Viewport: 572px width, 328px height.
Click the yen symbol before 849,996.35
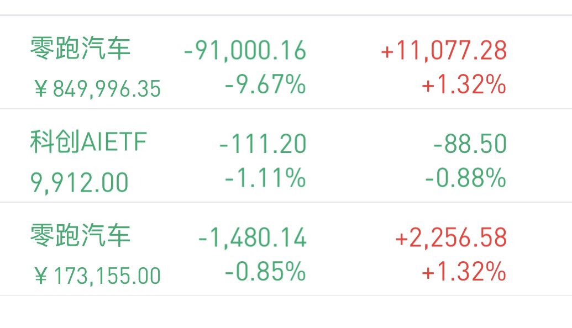pyautogui.click(x=41, y=88)
